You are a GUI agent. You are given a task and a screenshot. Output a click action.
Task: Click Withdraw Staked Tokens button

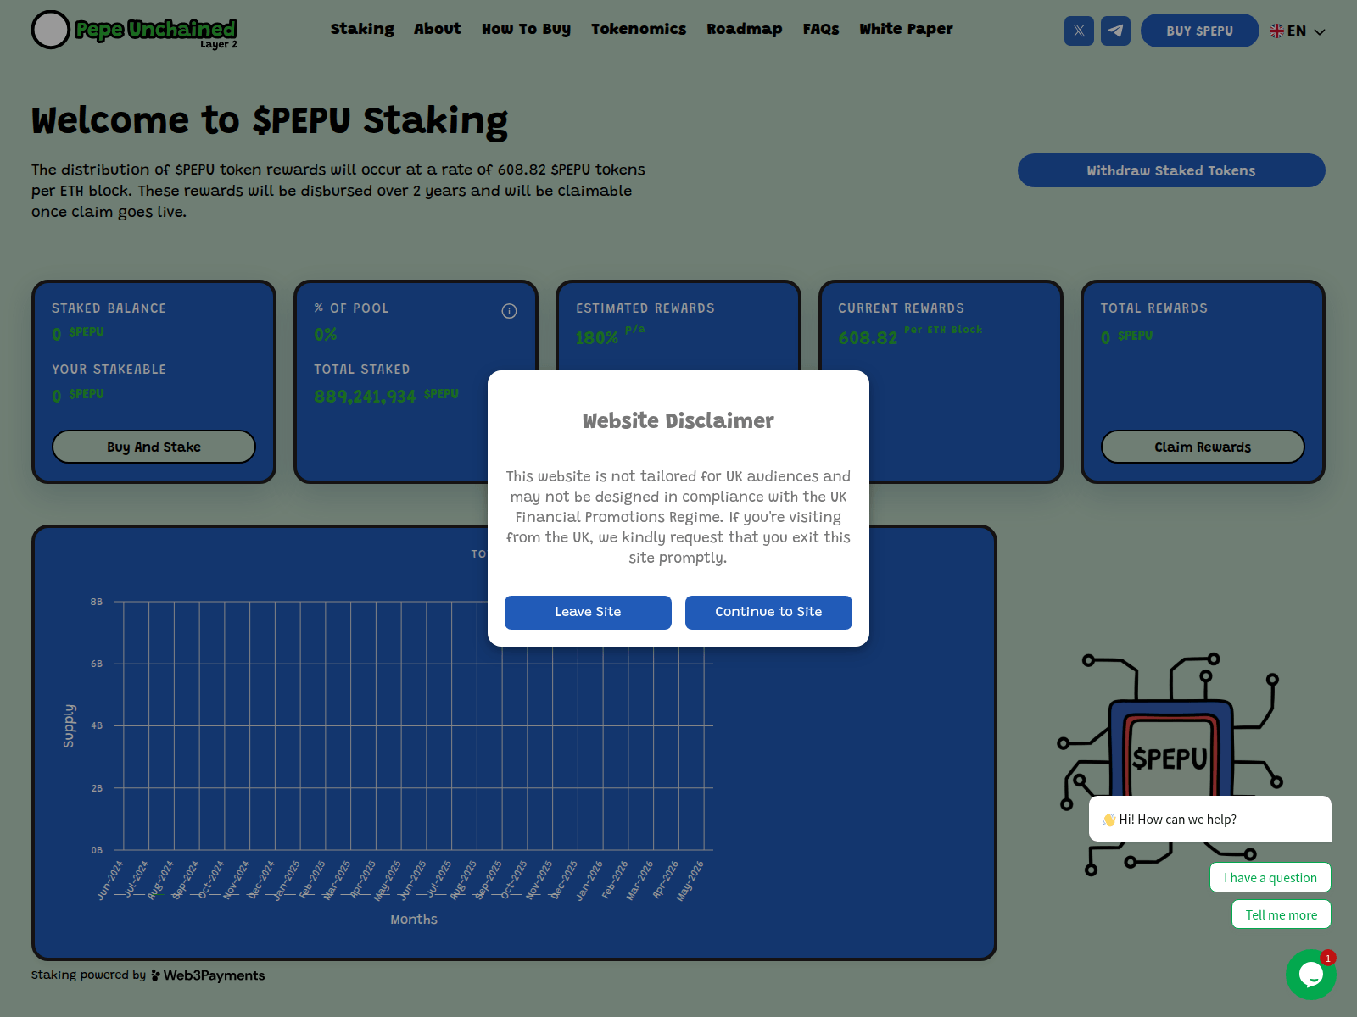1171,170
